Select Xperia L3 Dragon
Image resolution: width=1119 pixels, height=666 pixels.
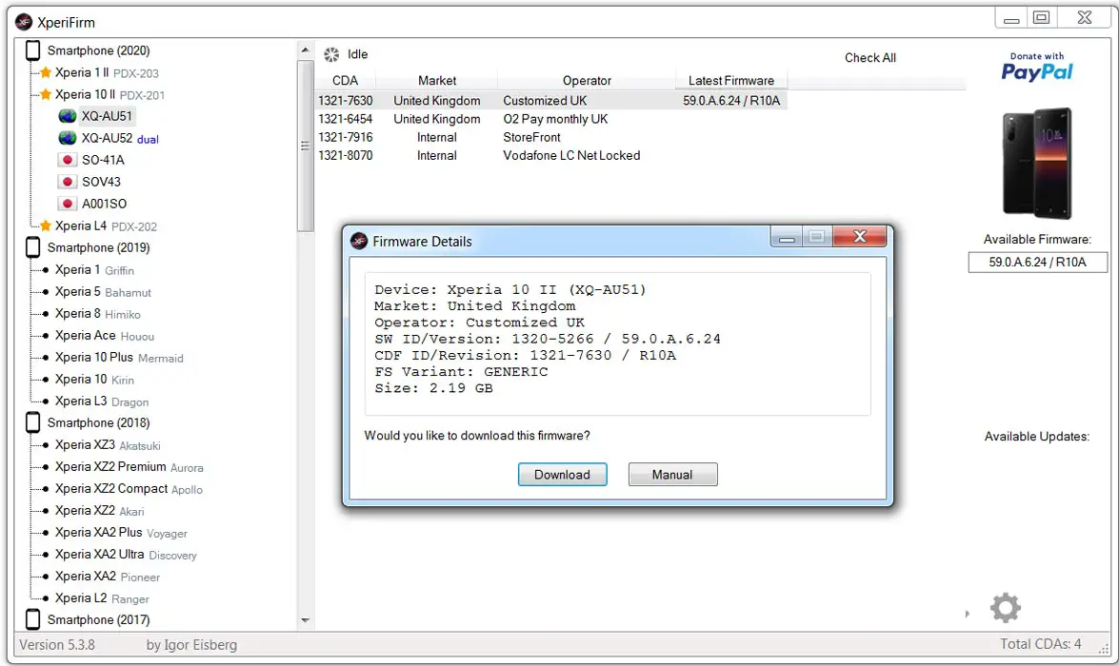101,402
